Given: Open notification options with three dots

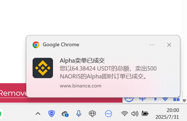Looking at the screenshot, I should (152, 45).
